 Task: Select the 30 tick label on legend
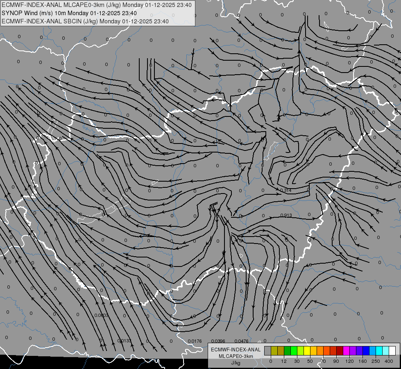pyautogui.click(x=297, y=361)
